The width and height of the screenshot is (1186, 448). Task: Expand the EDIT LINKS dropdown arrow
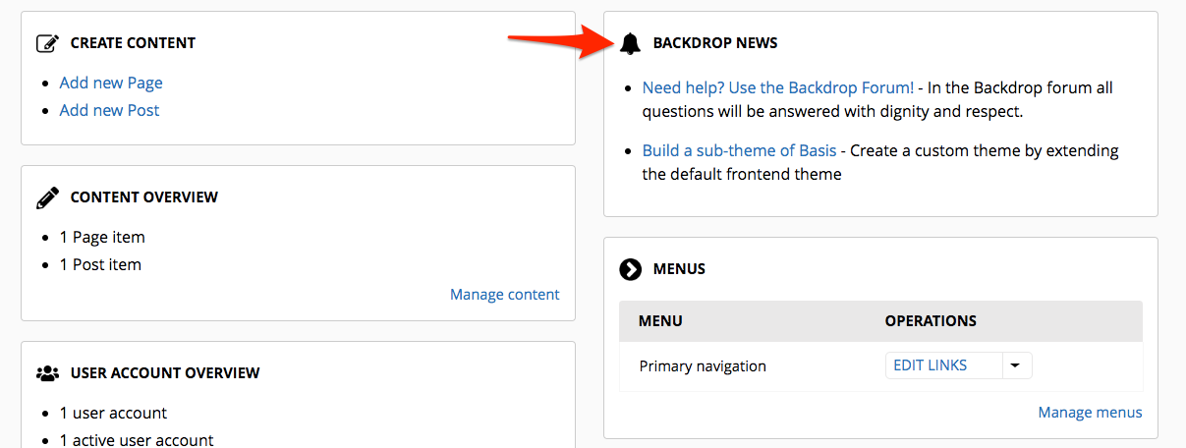[1017, 365]
